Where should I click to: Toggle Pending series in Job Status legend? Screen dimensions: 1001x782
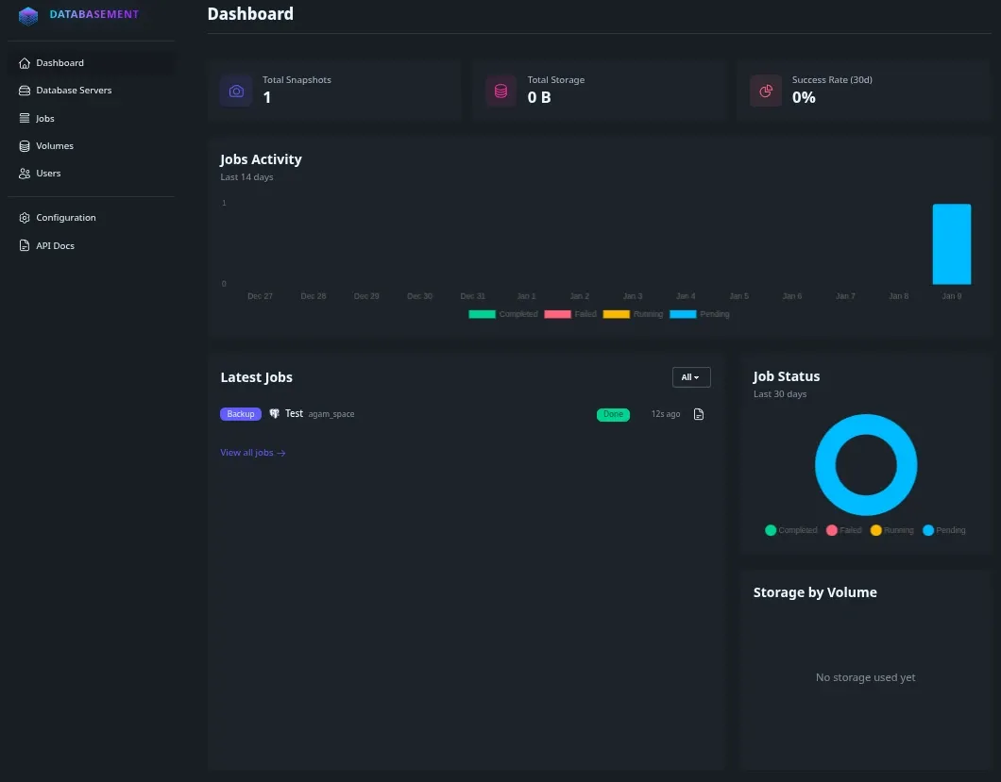943,530
